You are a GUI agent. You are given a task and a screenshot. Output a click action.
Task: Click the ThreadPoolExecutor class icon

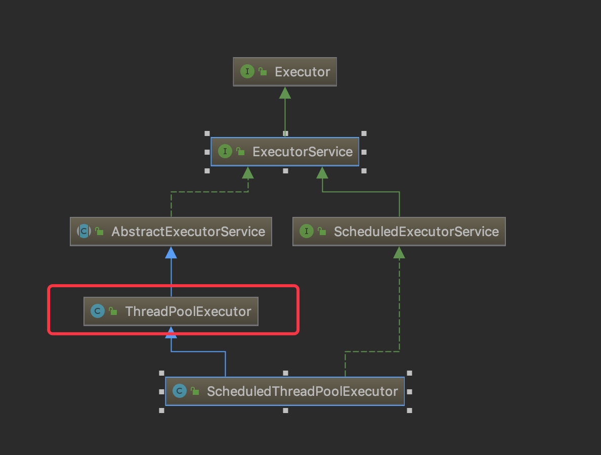click(97, 310)
